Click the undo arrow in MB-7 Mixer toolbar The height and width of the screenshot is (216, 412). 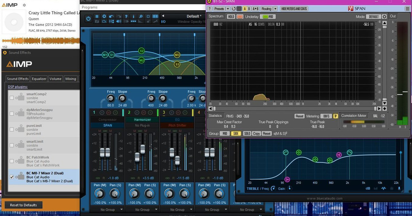coord(111,16)
